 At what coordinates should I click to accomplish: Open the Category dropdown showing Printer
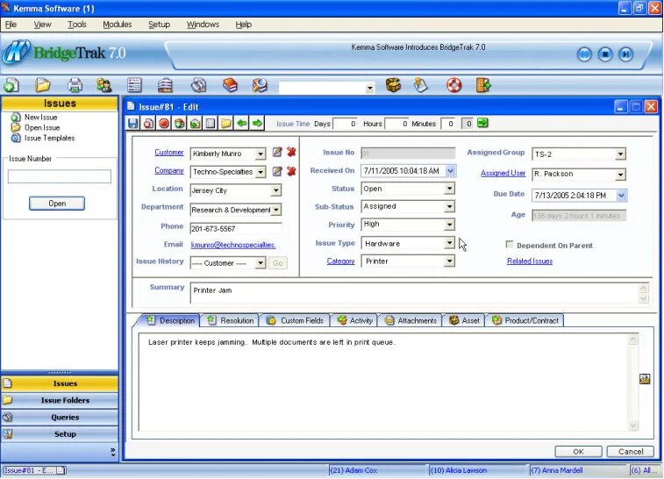449,261
